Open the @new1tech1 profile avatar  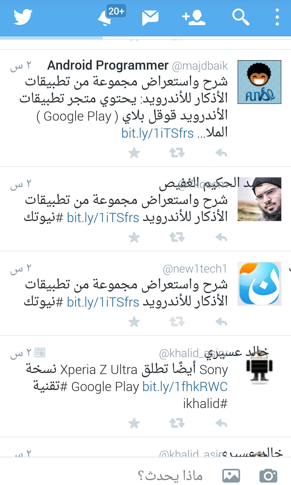(x=259, y=284)
